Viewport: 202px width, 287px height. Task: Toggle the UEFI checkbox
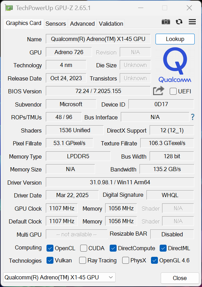[173, 91]
